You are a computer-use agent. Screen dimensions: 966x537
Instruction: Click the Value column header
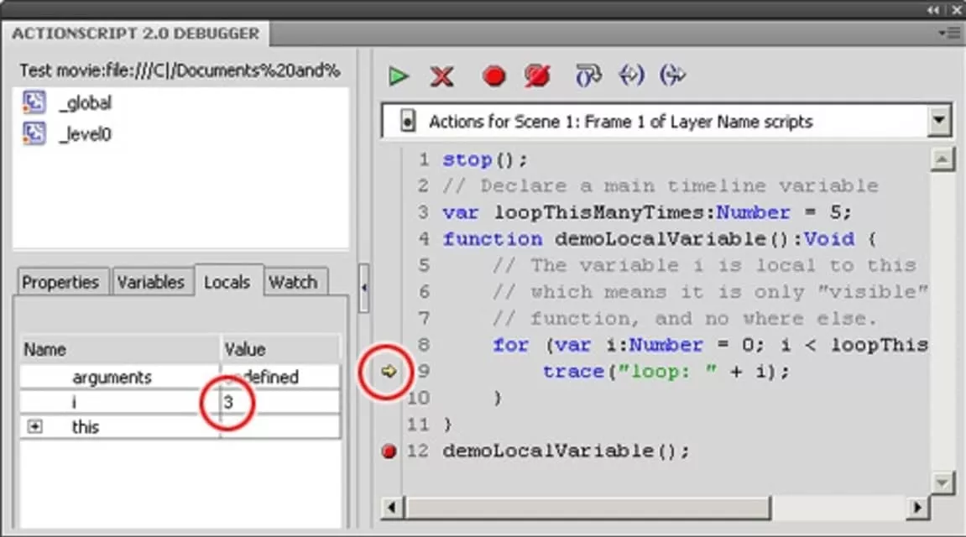(279, 349)
